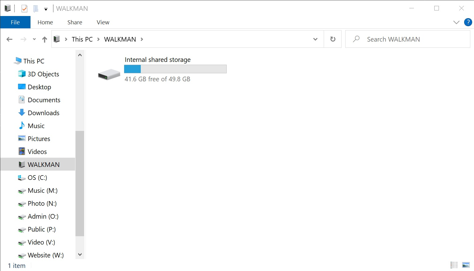
Task: Switch to the Share ribbon tab
Action: pos(75,22)
